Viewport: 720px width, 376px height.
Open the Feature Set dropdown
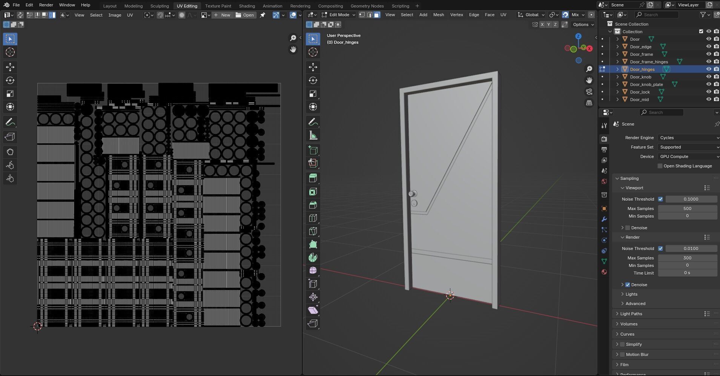(x=689, y=147)
